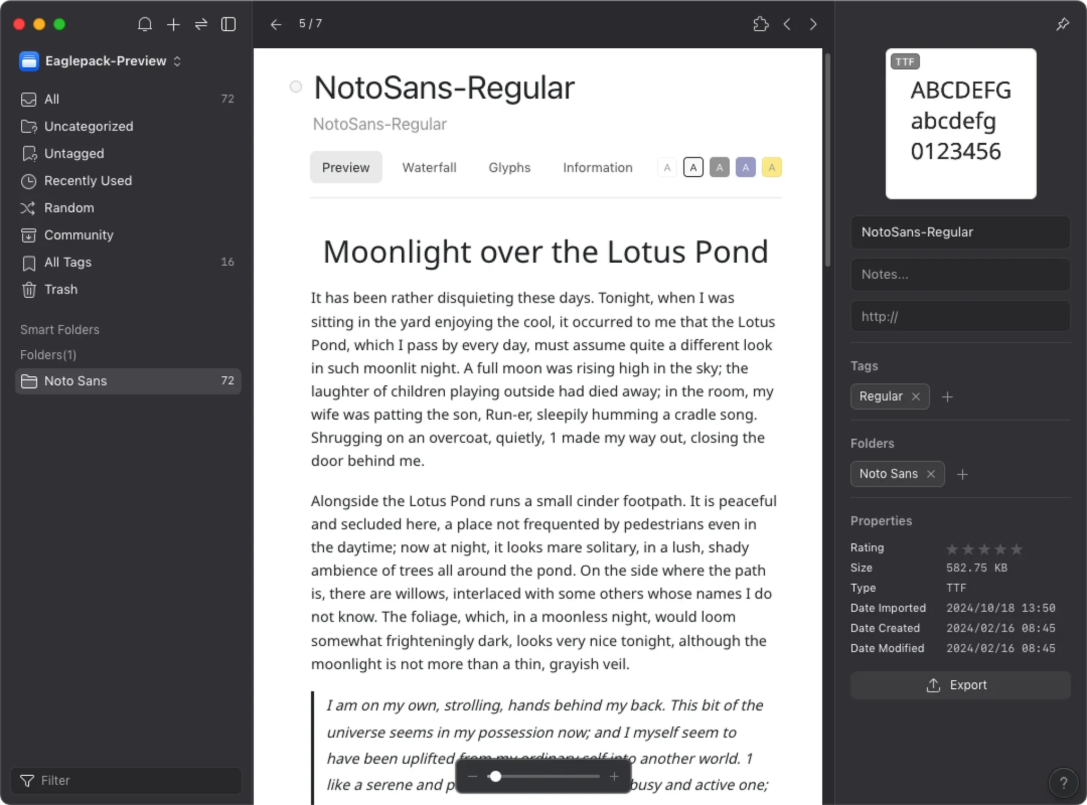1087x805 pixels.
Task: Open the plugins puzzle piece icon
Action: (761, 24)
